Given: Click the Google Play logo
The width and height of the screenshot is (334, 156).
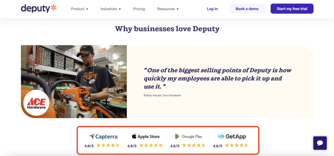Looking at the screenshot, I should 189,136.
